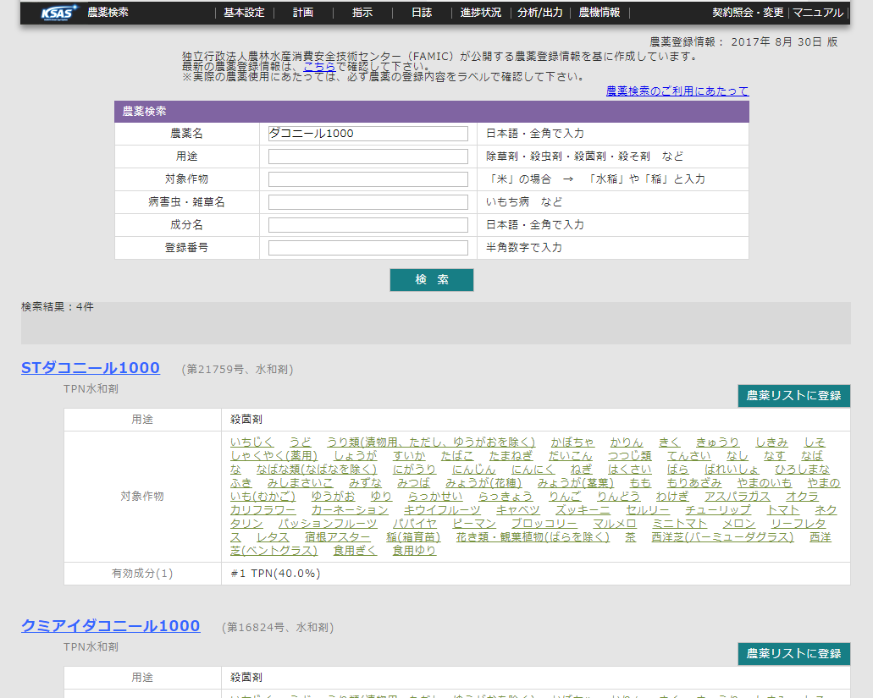Register STダコニール1000 to the pesticide list
Image resolution: width=873 pixels, height=698 pixels.
point(794,395)
